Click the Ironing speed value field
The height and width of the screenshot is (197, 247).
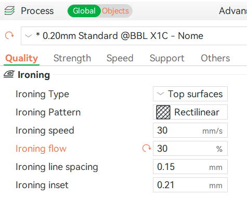point(190,130)
